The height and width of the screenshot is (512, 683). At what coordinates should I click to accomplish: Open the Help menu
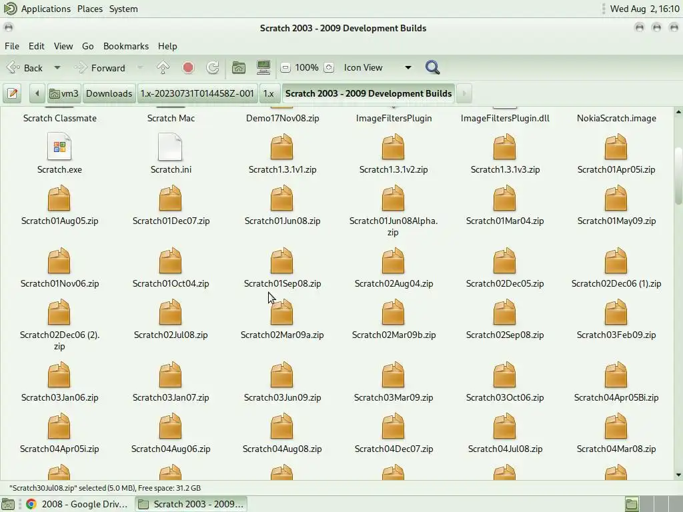click(x=167, y=46)
